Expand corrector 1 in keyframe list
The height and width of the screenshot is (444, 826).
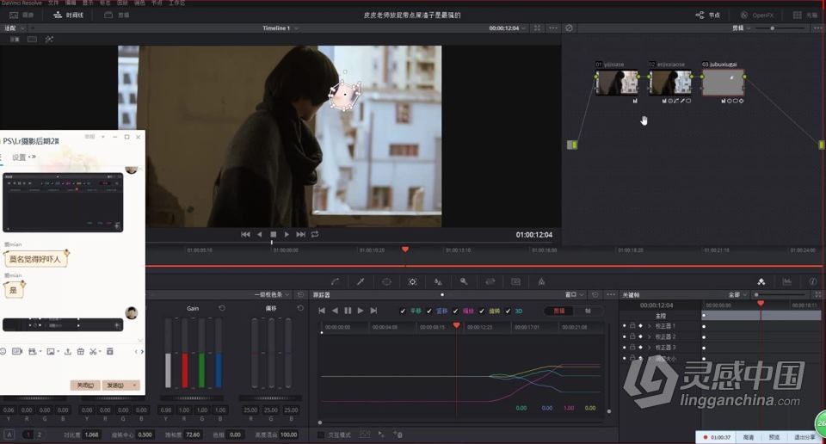649,326
